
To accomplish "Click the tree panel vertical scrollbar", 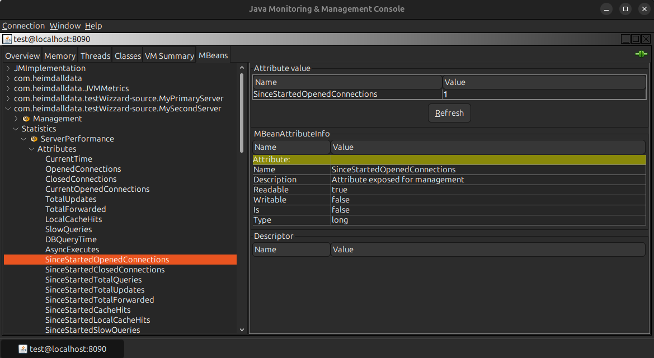I will [x=242, y=112].
